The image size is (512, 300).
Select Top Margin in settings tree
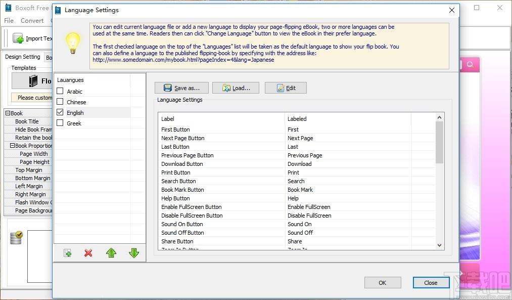28,170
